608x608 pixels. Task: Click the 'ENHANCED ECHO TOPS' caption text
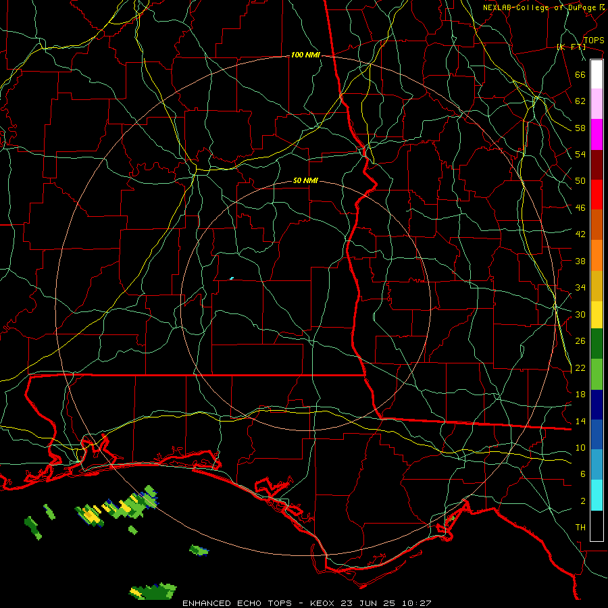(x=237, y=603)
